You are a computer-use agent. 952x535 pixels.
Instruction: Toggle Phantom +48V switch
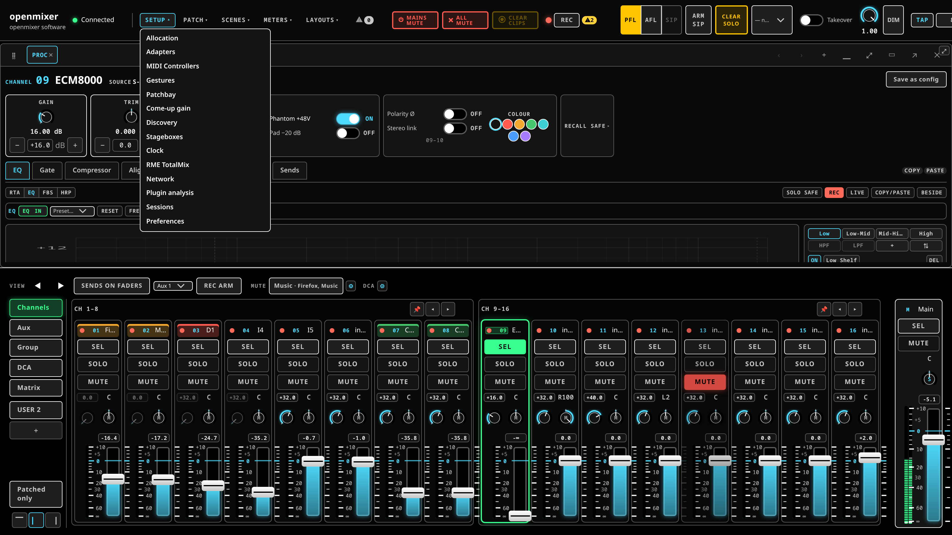click(x=348, y=119)
